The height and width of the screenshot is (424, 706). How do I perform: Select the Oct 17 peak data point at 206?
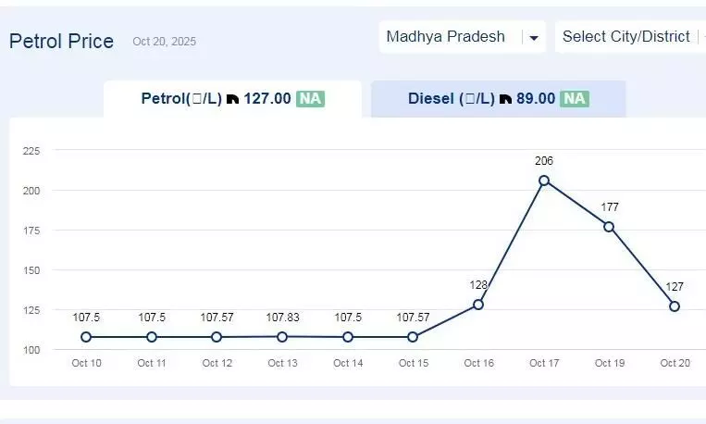[x=544, y=181]
